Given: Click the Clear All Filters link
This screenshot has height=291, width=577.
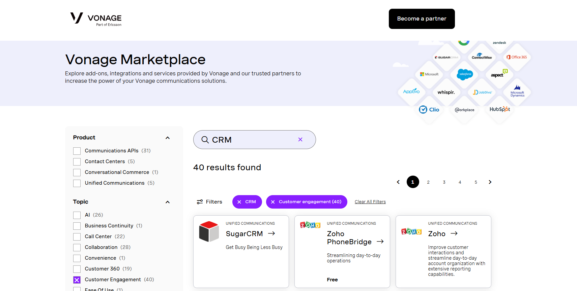Looking at the screenshot, I should (370, 202).
